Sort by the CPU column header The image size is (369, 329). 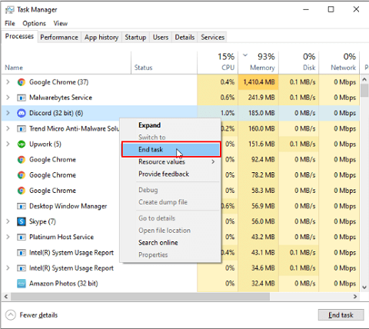point(218,63)
